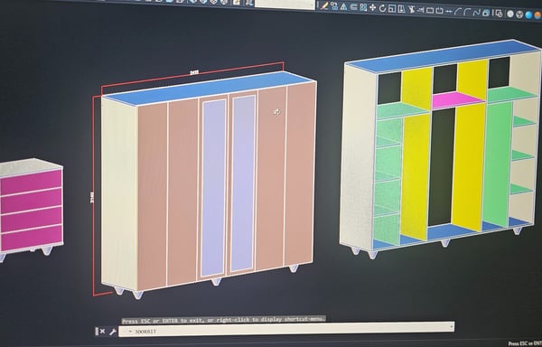This screenshot has width=542, height=347.
Task: Activate the Join tool
Action: coord(449,12)
